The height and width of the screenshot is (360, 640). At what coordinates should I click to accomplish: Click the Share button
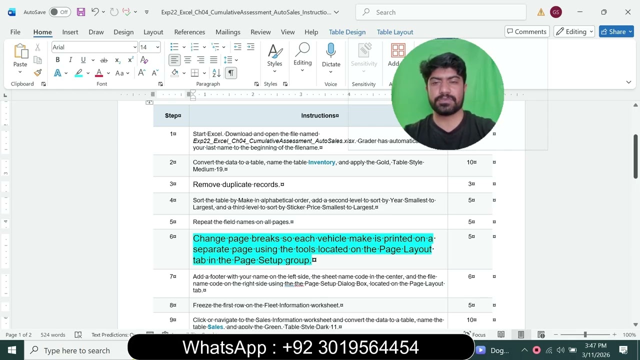pos(616,31)
